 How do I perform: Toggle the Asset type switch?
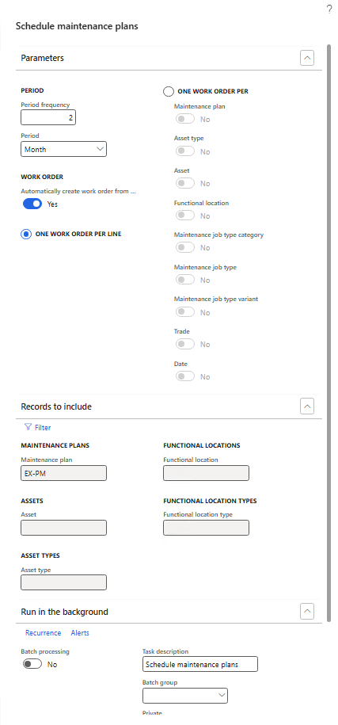185,151
